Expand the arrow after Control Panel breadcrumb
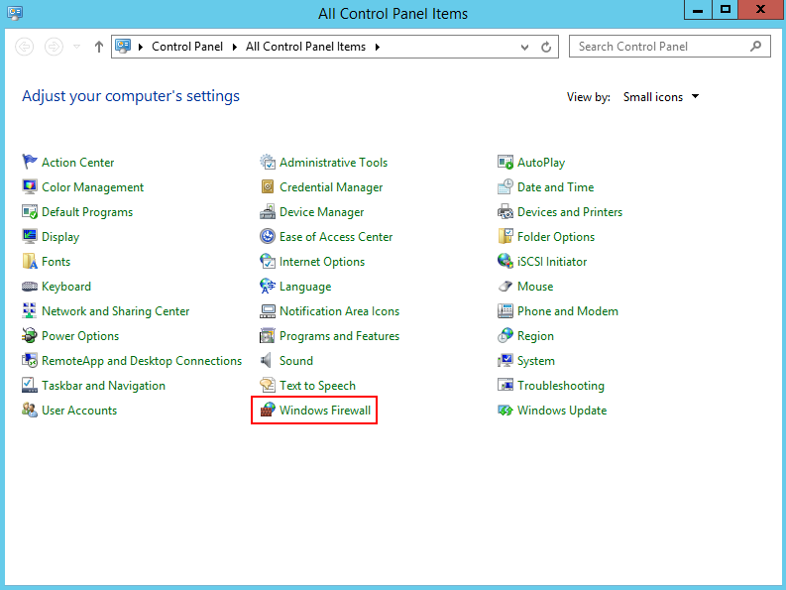This screenshot has height=590, width=786. click(x=234, y=47)
